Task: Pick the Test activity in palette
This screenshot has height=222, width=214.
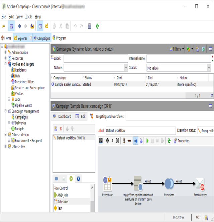Action: (58, 208)
